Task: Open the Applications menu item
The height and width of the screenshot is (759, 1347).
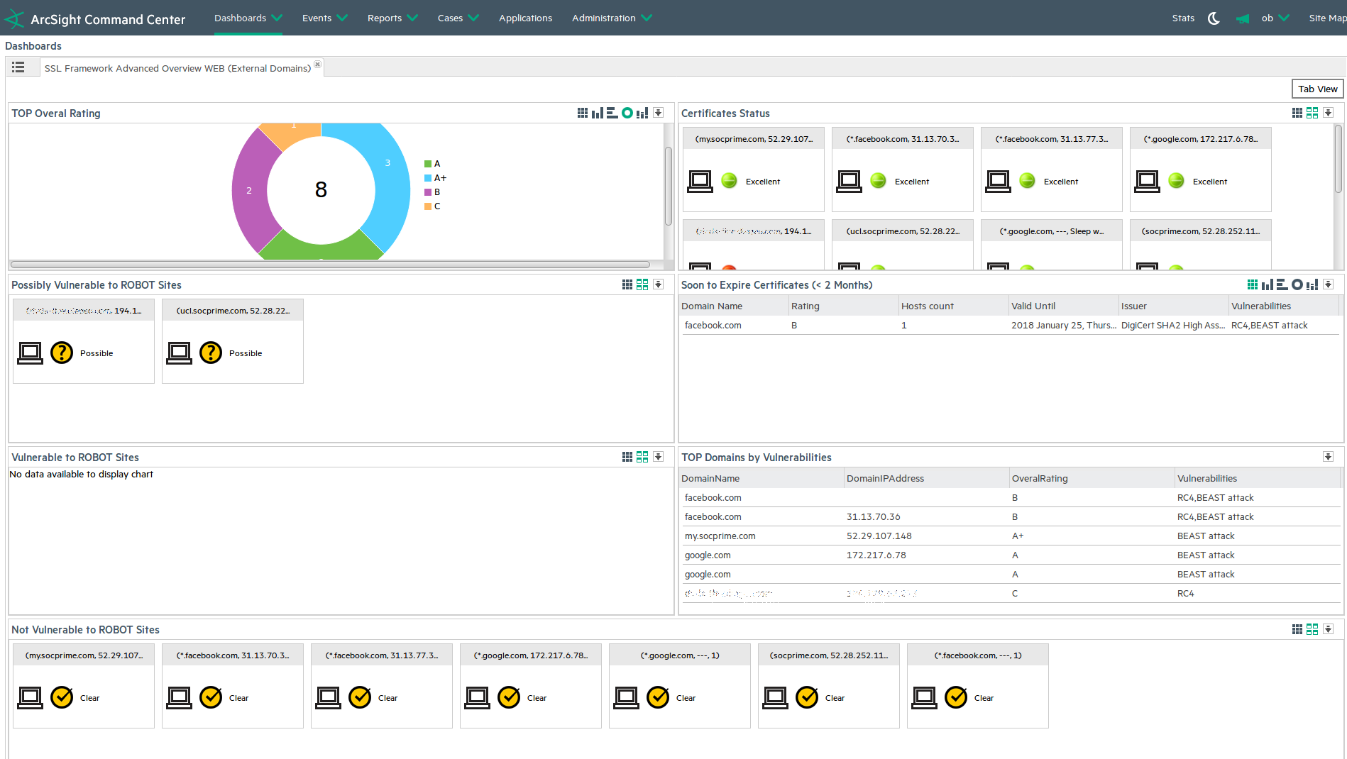Action: (x=525, y=18)
